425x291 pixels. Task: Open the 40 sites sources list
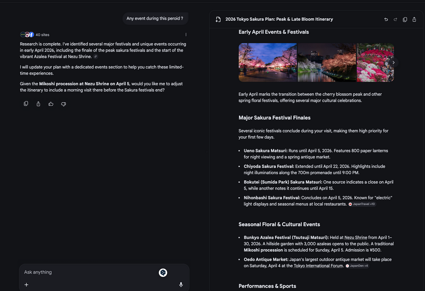coord(35,34)
